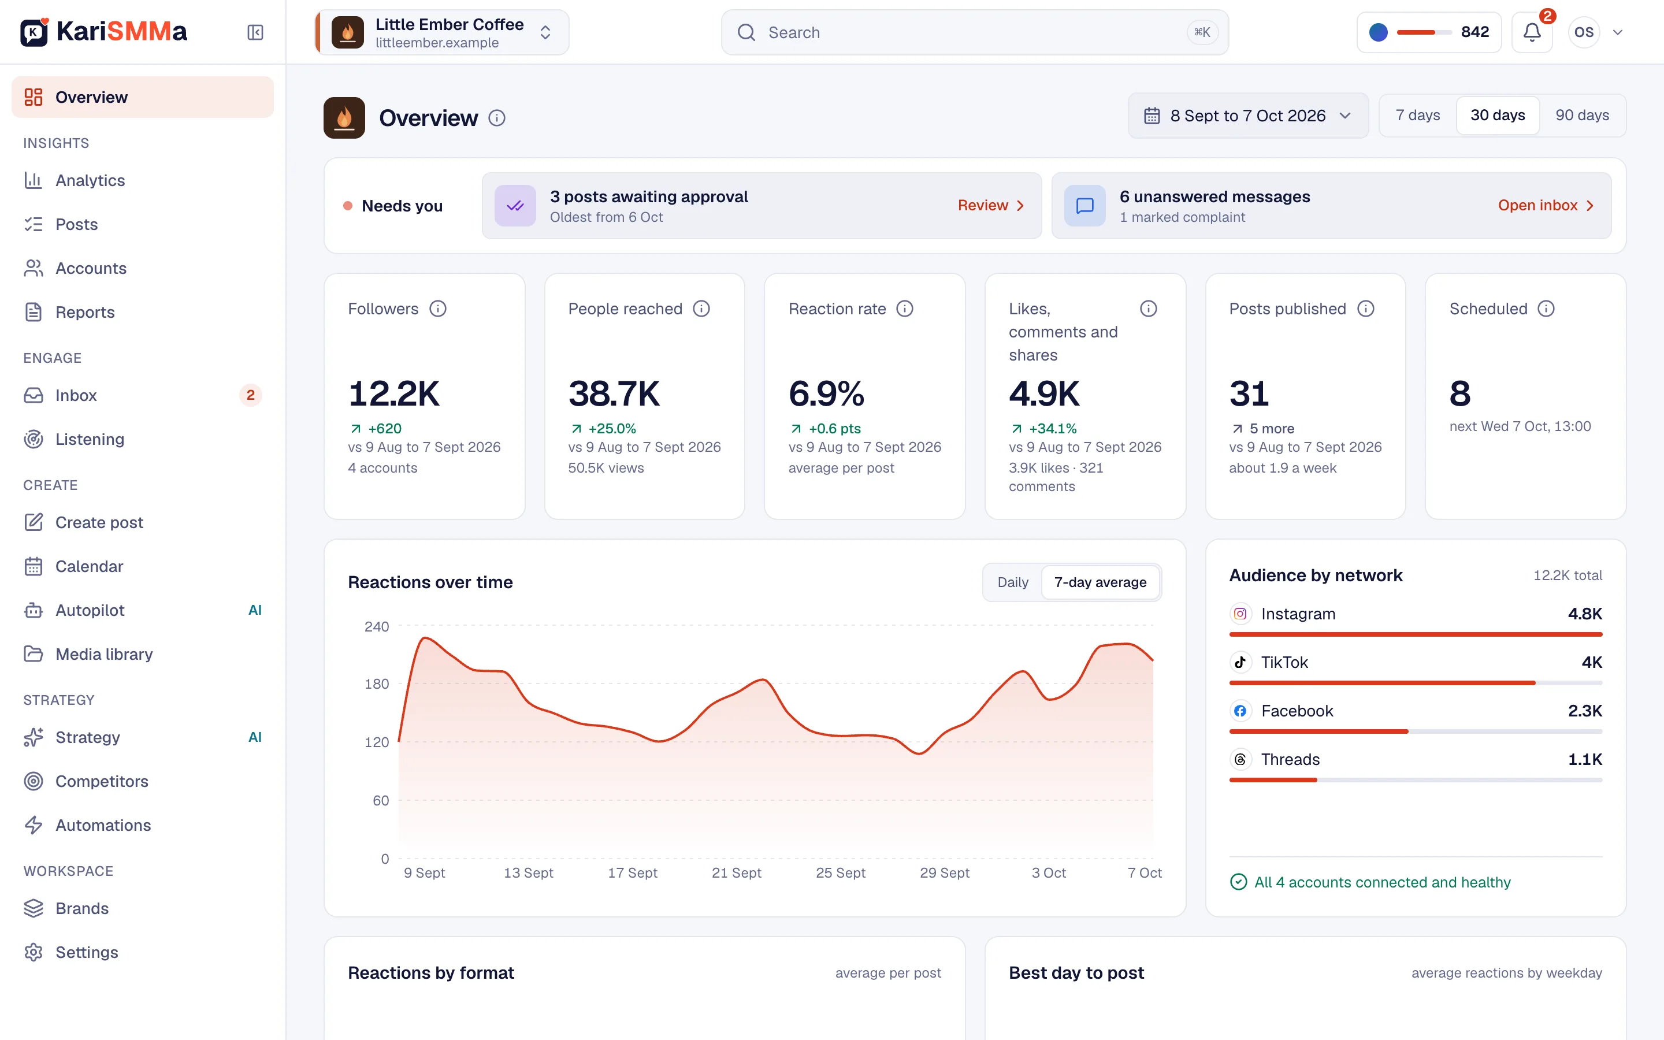Open Competitors in the sidebar

click(142, 781)
